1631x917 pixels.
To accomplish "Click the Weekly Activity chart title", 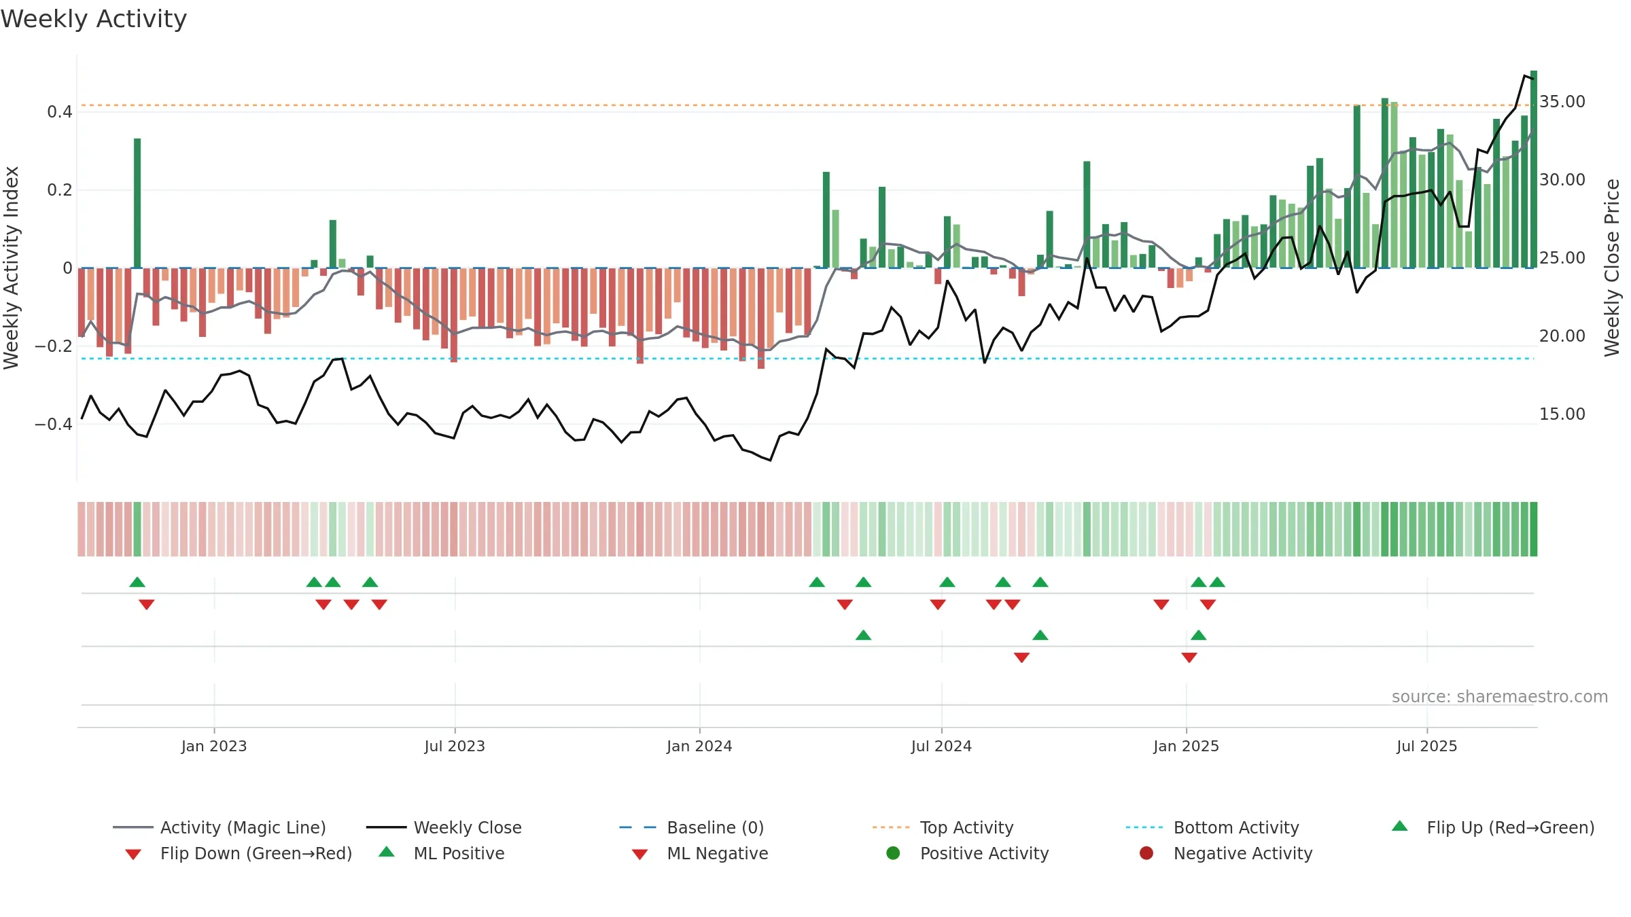I will 94,19.
